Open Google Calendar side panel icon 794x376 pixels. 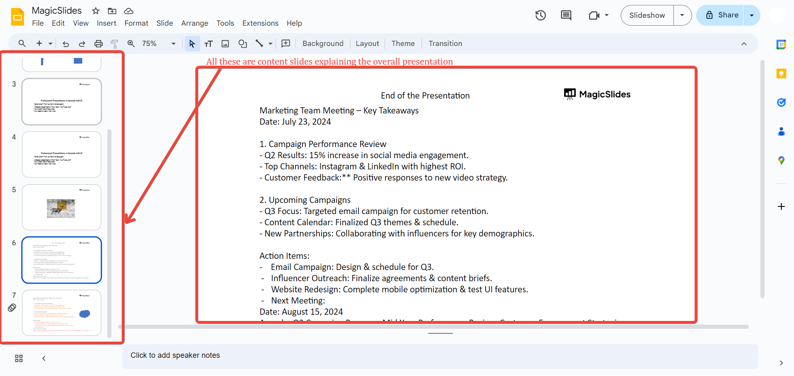click(x=781, y=45)
